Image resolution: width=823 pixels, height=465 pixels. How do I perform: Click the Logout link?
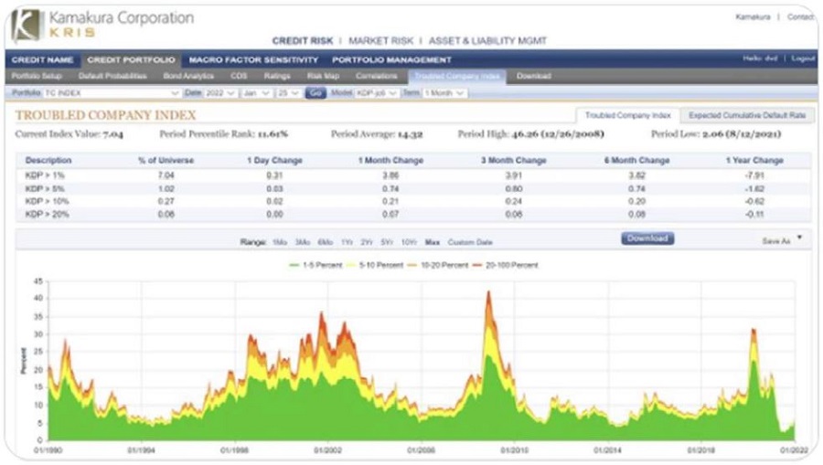pos(803,59)
